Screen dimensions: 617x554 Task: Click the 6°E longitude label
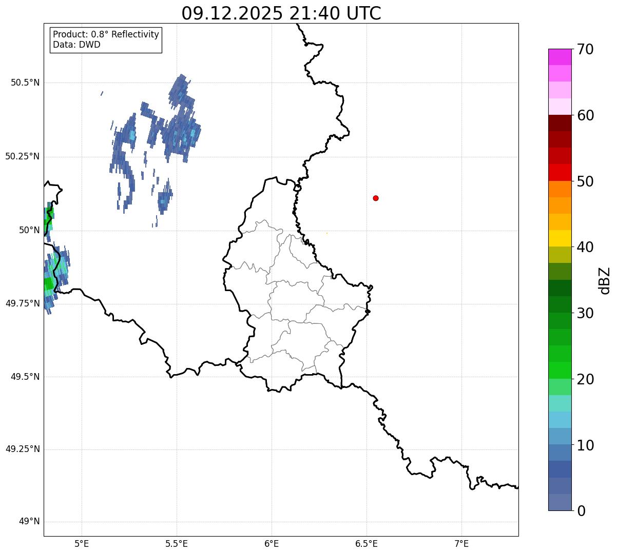point(272,543)
